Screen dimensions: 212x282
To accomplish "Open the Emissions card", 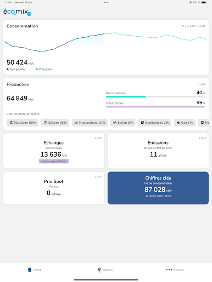I will pyautogui.click(x=158, y=151).
